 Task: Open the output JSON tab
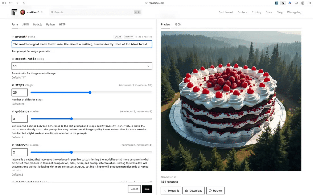(178, 24)
